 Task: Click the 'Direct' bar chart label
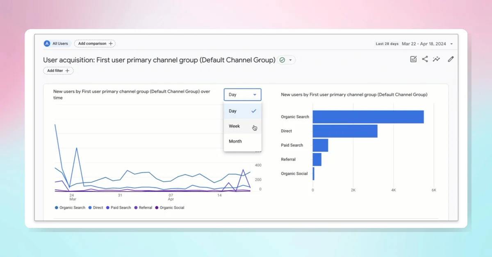pyautogui.click(x=287, y=131)
